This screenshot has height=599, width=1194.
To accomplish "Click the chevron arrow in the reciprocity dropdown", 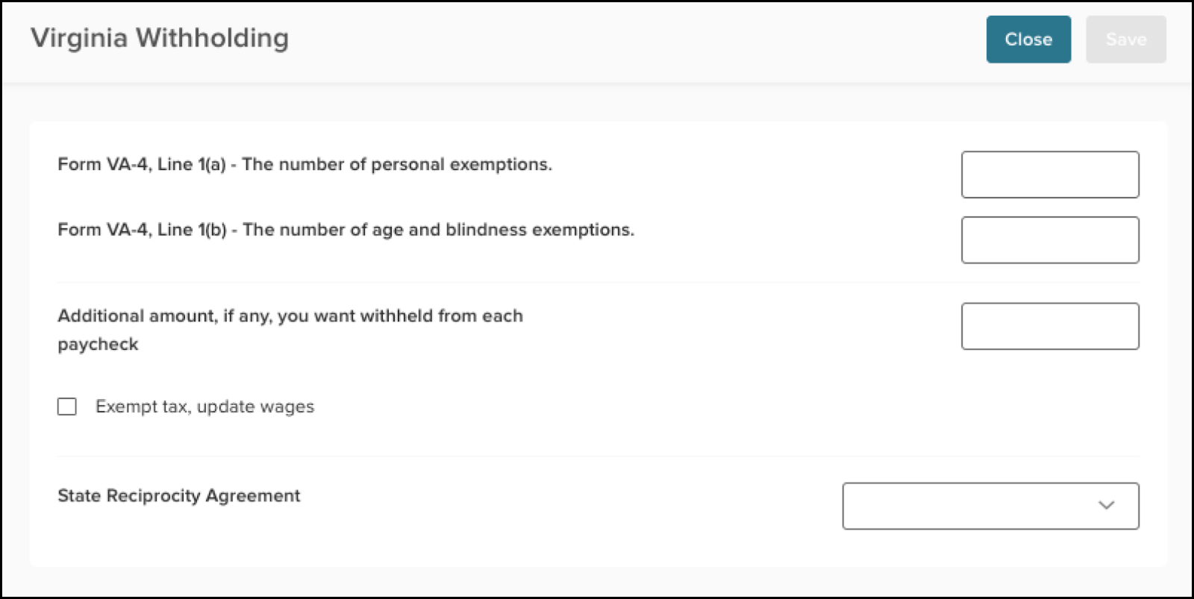I will (x=1106, y=506).
